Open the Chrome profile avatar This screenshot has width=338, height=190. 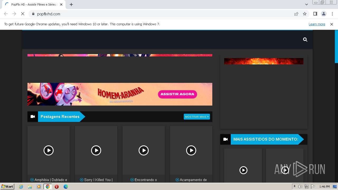click(323, 14)
